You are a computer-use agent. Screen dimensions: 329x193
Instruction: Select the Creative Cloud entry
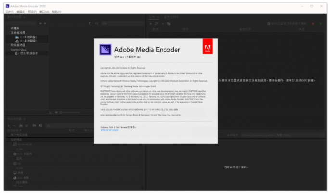tap(19, 50)
